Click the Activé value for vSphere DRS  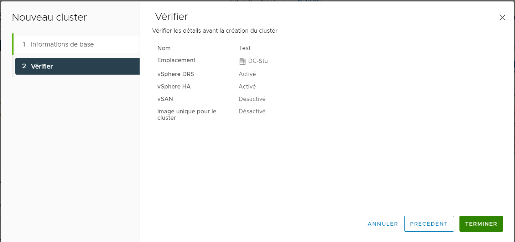coord(247,74)
